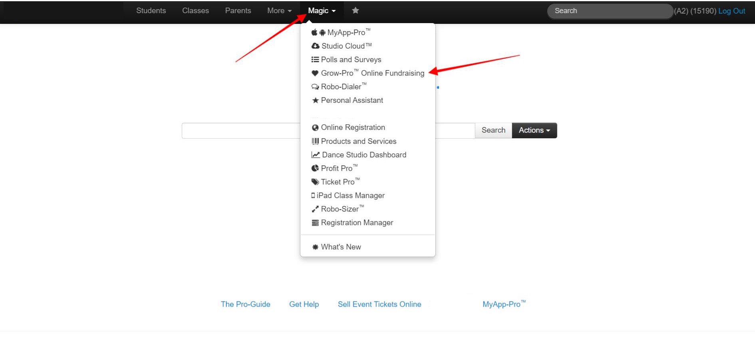Navigate to Parents in the navbar
This screenshot has width=755, height=341.
point(238,11)
